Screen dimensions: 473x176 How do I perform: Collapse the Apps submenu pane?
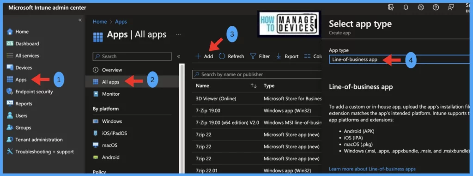pyautogui.click(x=179, y=56)
